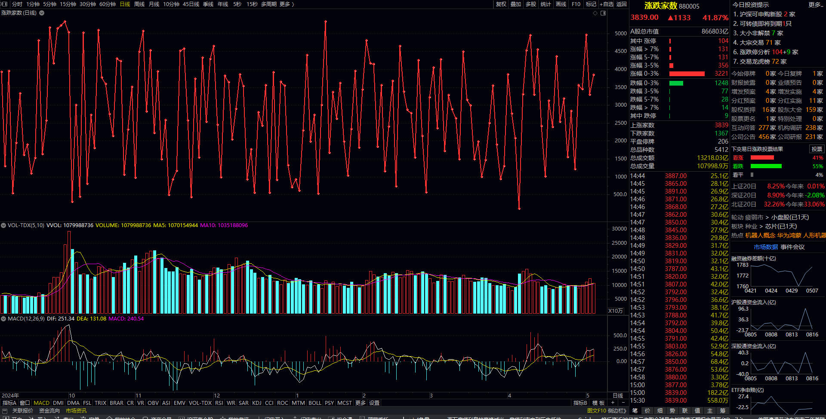Select the TRIX indicator
The image size is (826, 419).
tap(100, 403)
